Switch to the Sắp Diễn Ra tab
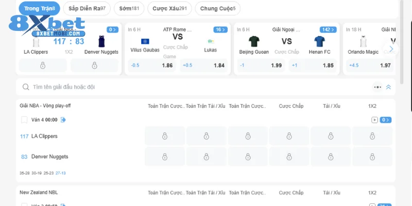 pos(87,8)
